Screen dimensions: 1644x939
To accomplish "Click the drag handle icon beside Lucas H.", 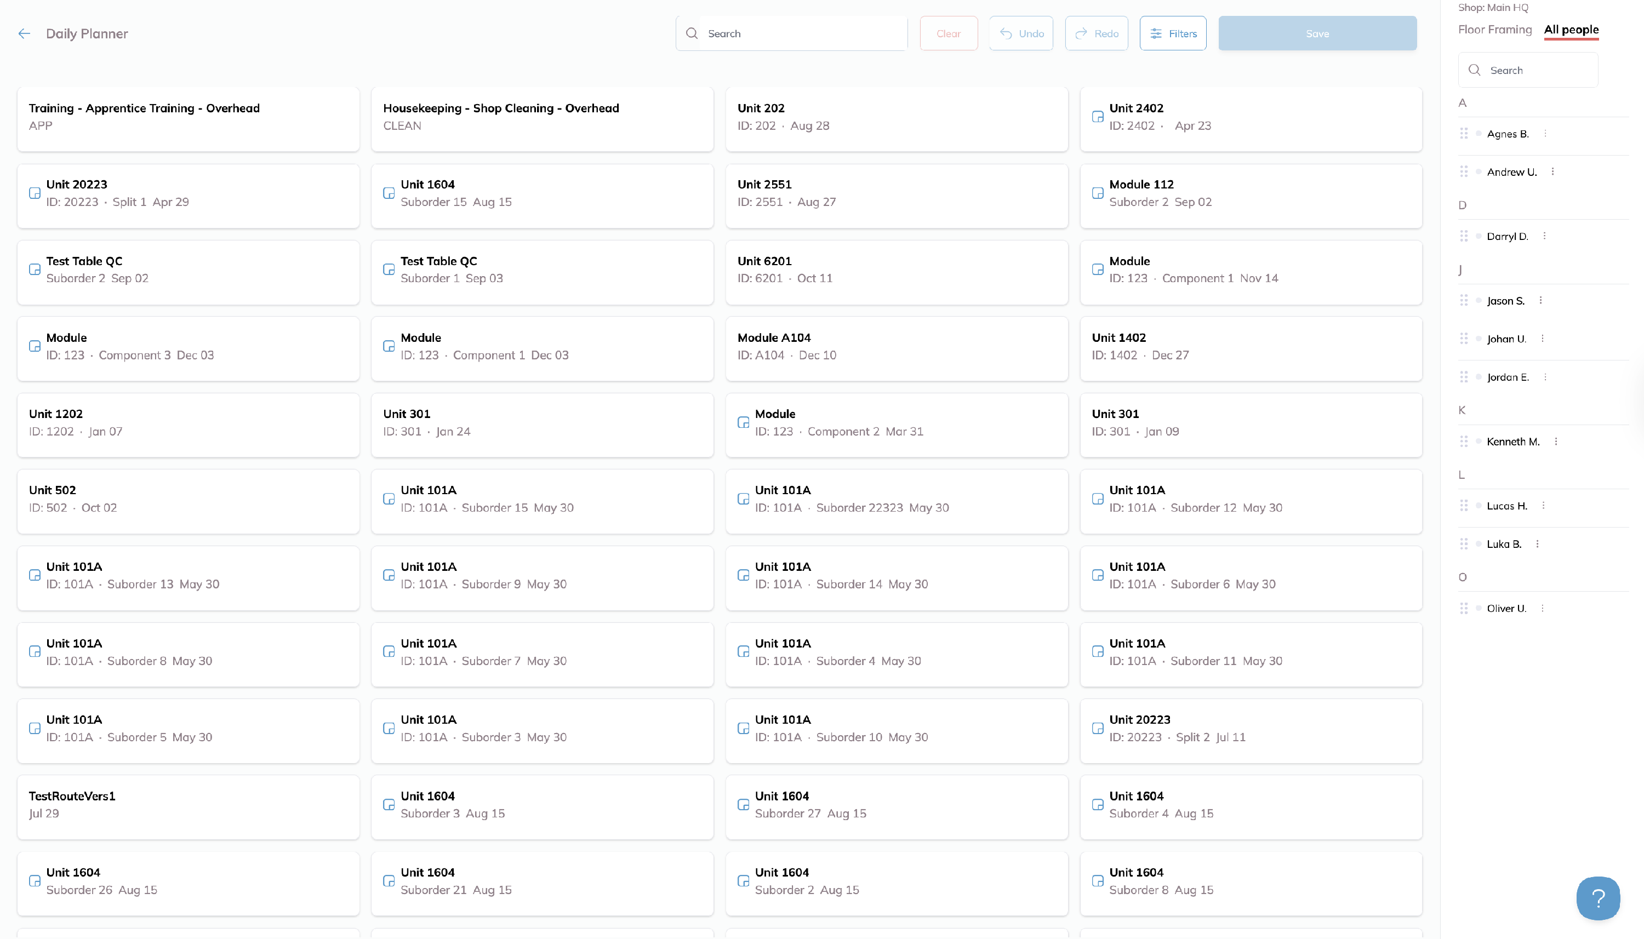I will coord(1463,506).
